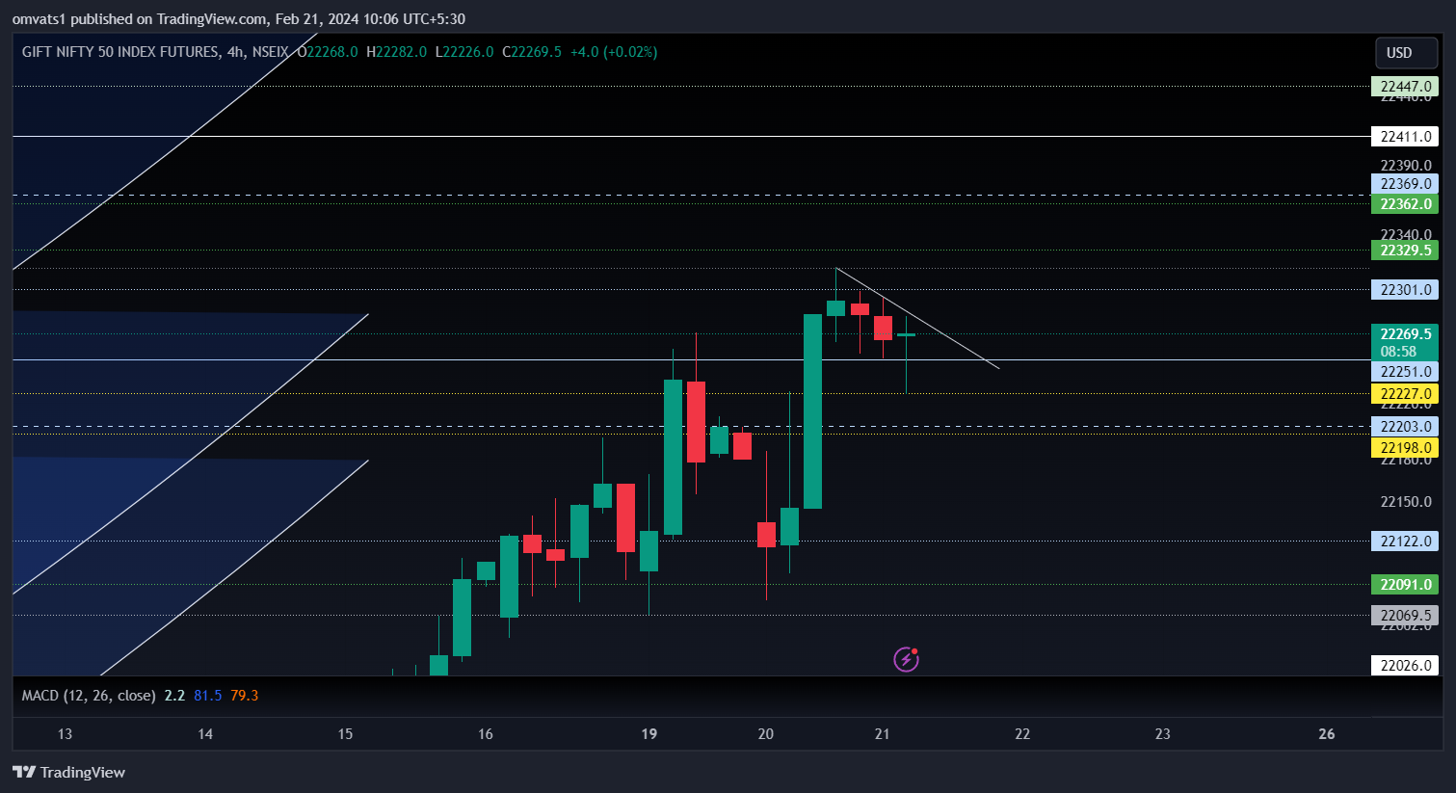
Task: Select the 22329.5 green price label
Action: 1405,251
